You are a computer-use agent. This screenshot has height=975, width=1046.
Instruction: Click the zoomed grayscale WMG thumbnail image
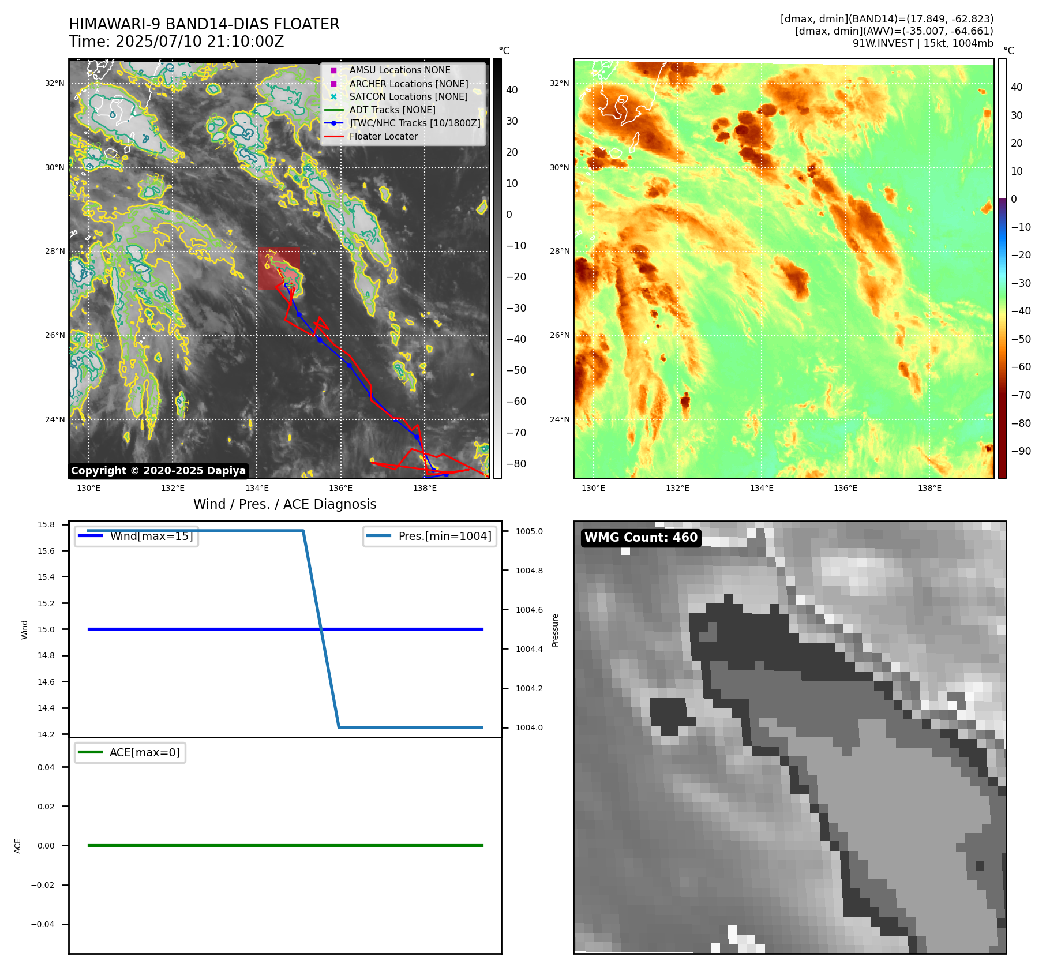pyautogui.click(x=790, y=737)
